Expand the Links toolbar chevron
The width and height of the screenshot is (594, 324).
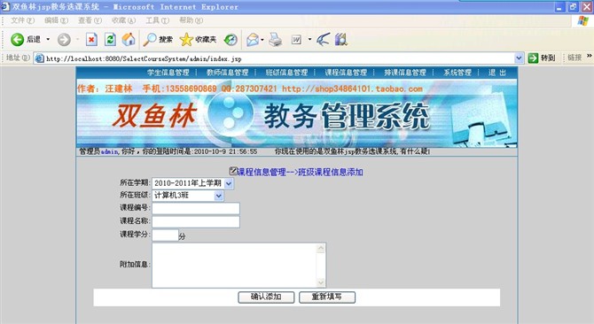coord(589,56)
